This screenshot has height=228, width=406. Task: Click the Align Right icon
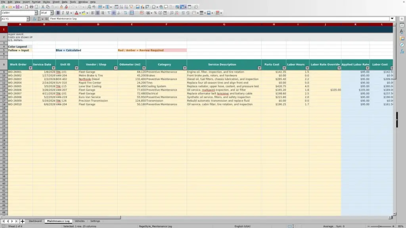pyautogui.click(x=103, y=13)
